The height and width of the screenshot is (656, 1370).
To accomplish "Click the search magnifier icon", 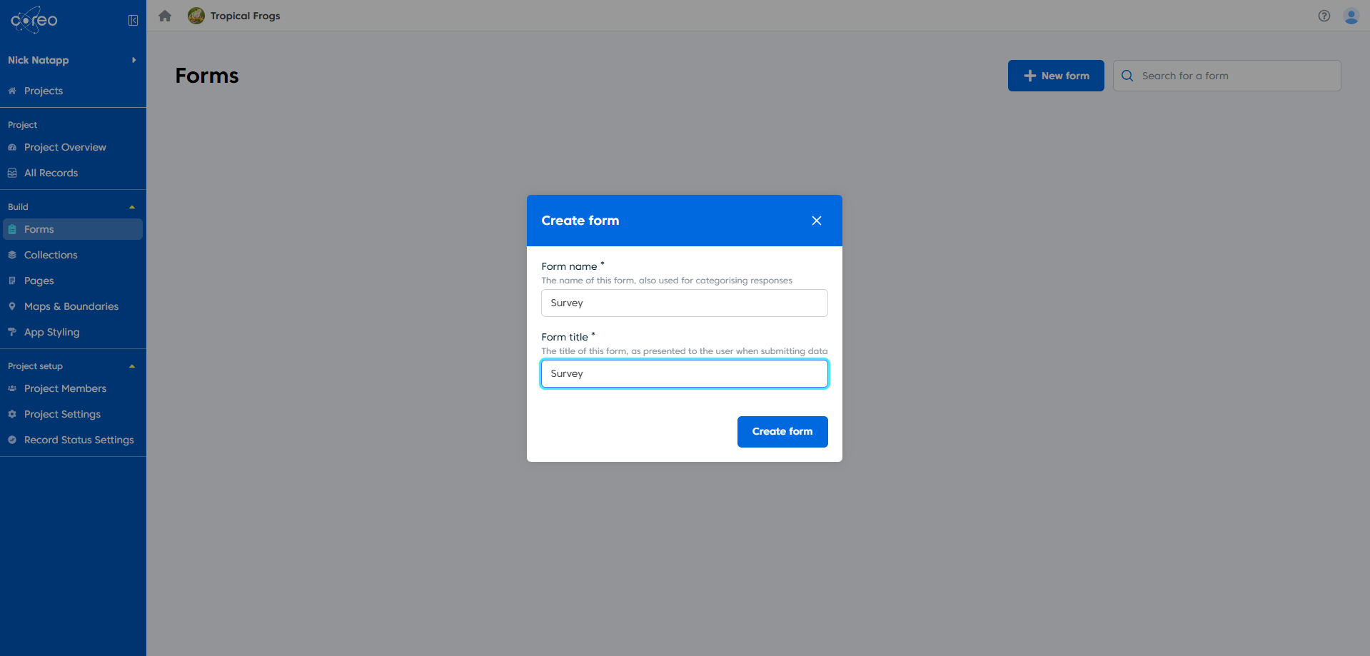I will [x=1127, y=76].
